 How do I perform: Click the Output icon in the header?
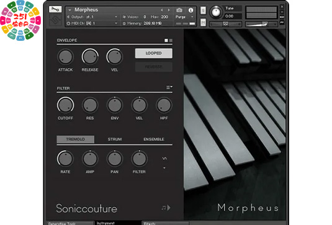pos(68,17)
